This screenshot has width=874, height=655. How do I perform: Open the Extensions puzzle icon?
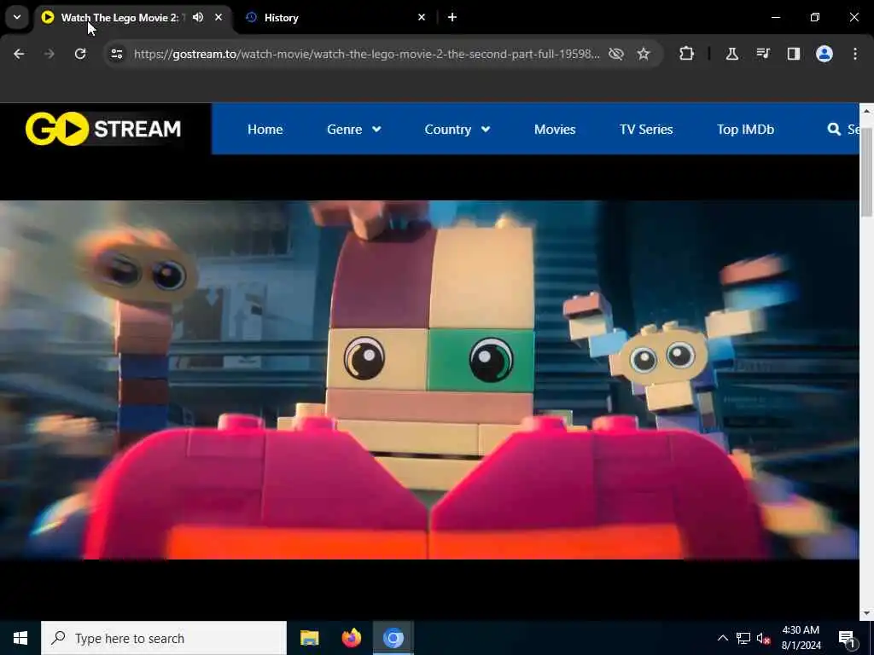coord(687,54)
